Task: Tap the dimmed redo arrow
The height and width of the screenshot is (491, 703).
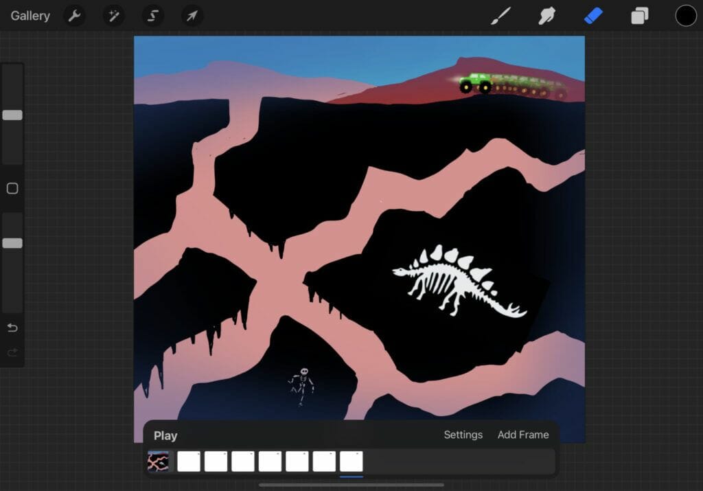Action: tap(12, 352)
